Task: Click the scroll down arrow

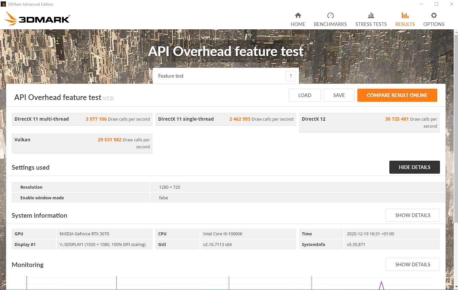Action: 456,287
